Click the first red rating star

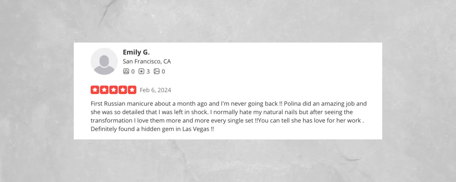point(95,90)
